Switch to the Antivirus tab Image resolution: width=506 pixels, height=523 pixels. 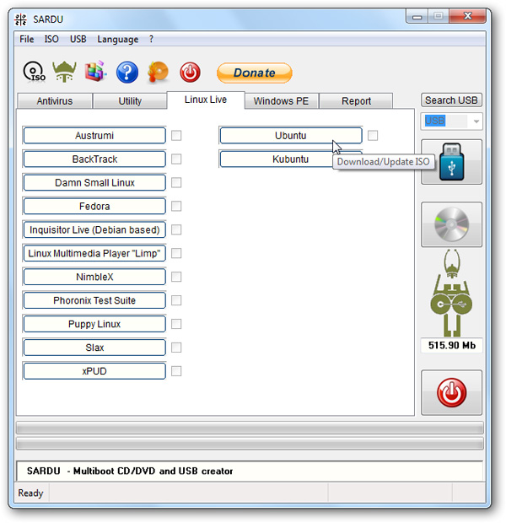tap(55, 101)
